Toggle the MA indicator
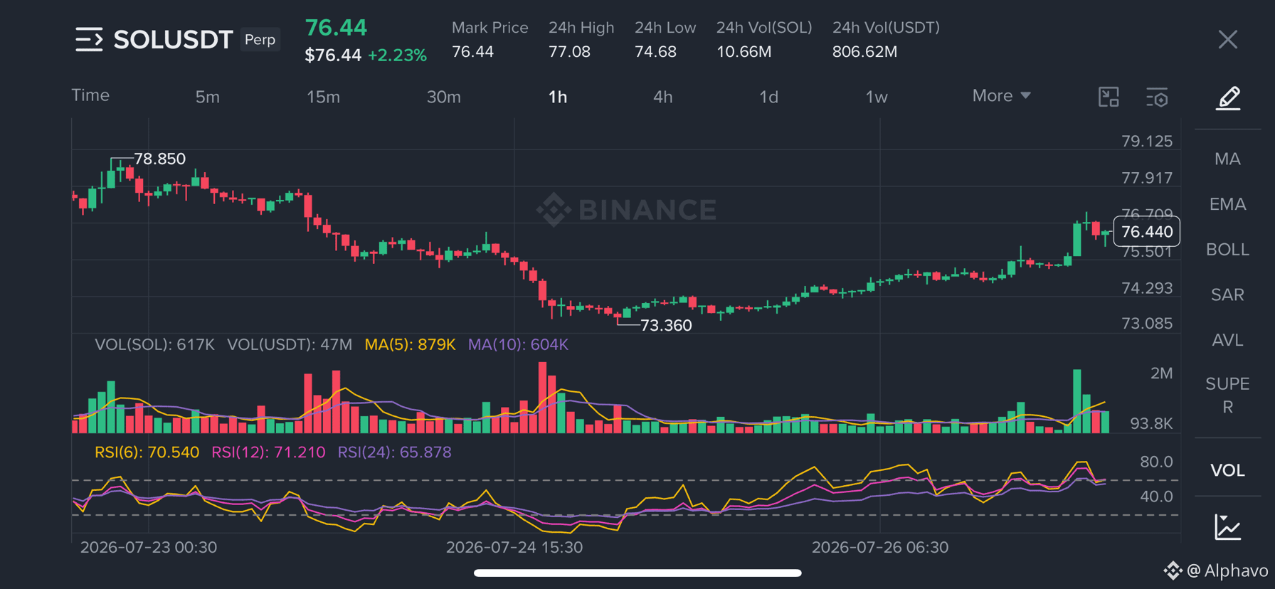This screenshot has width=1275, height=589. click(x=1227, y=159)
